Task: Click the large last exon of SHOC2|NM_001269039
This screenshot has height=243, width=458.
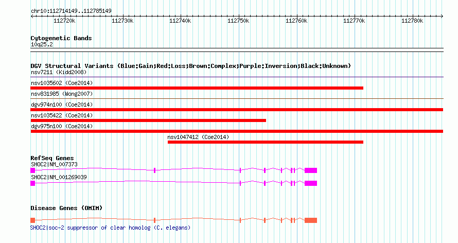Action: [311, 183]
